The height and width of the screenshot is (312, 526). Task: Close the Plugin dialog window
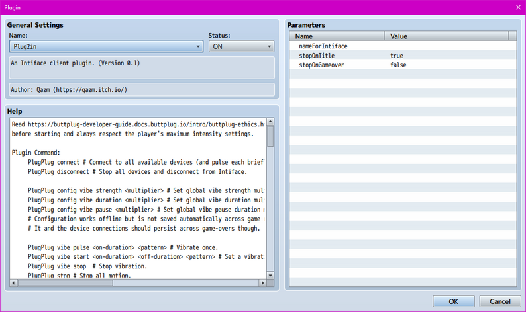tap(518, 7)
